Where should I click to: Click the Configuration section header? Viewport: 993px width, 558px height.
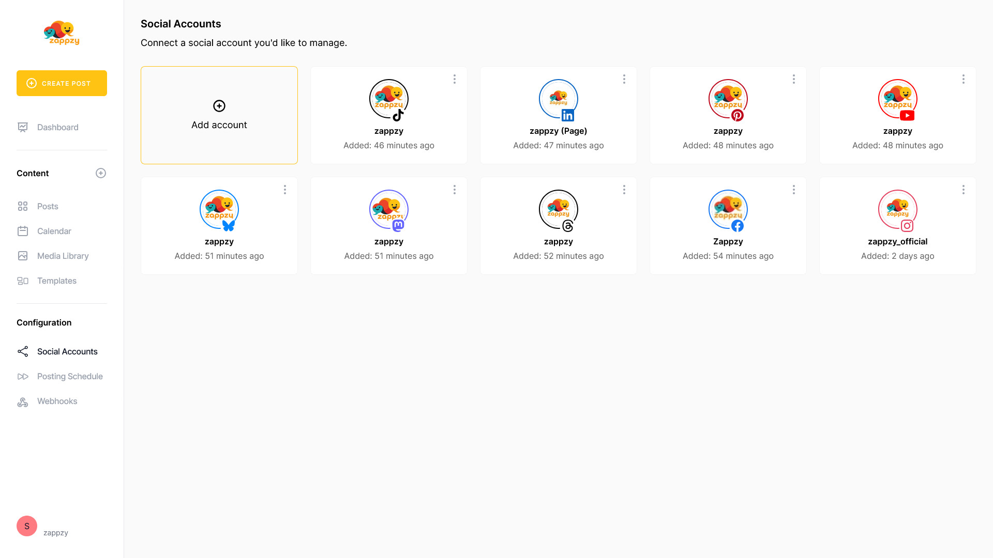tap(44, 322)
